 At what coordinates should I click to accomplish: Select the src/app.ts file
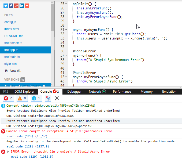click(25, 50)
